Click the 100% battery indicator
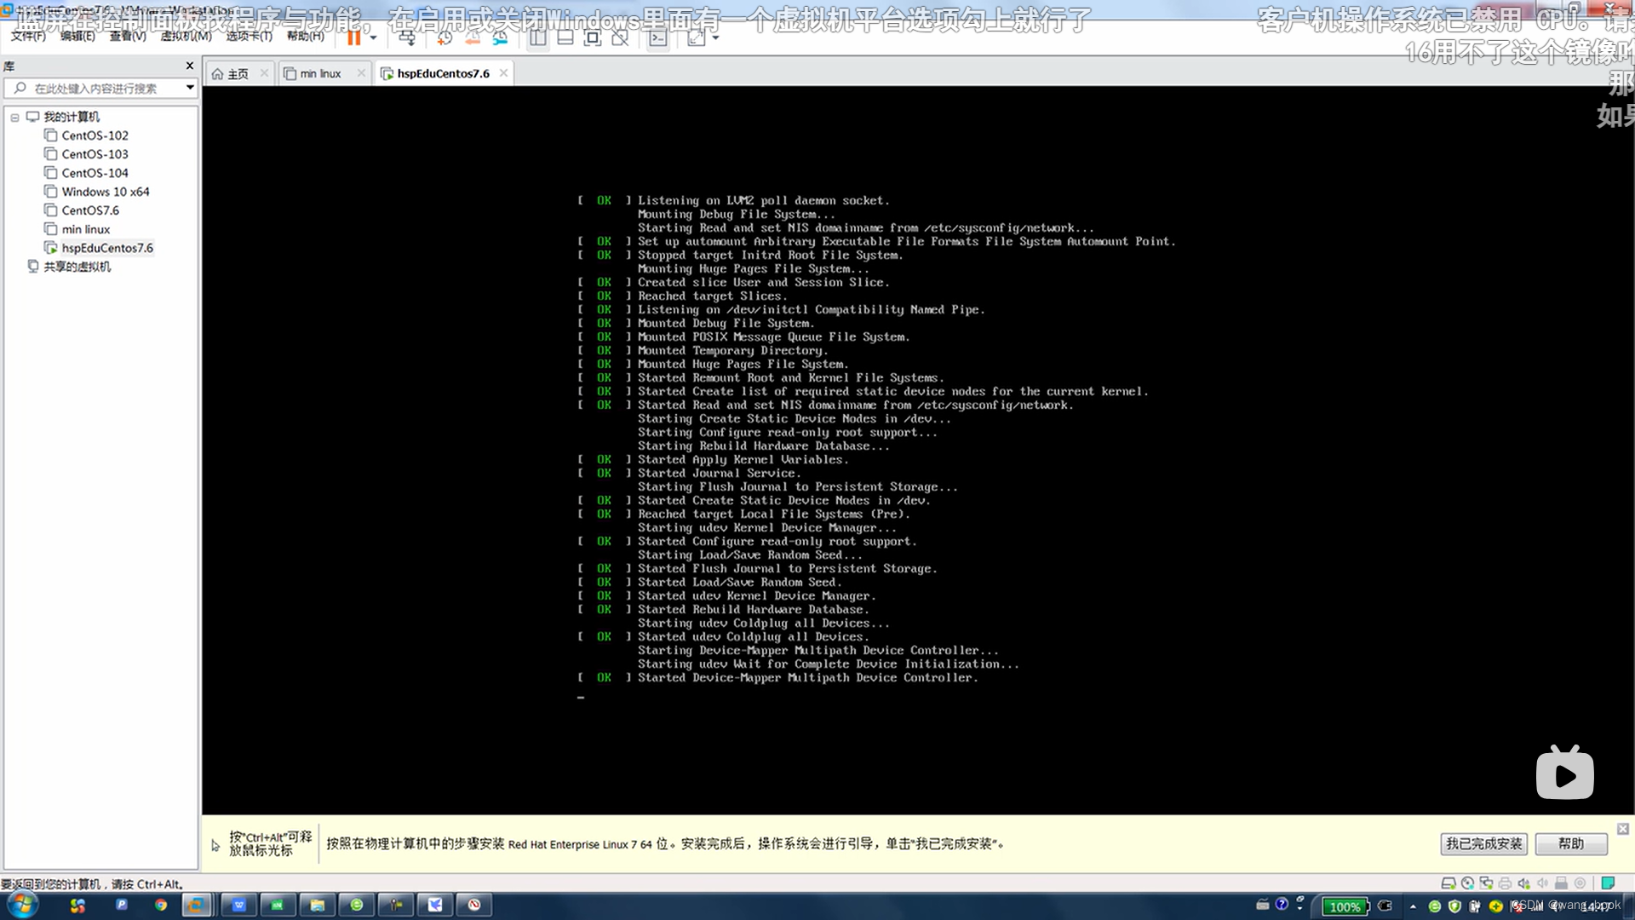Screen dimensions: 1635x920 coord(1345,906)
